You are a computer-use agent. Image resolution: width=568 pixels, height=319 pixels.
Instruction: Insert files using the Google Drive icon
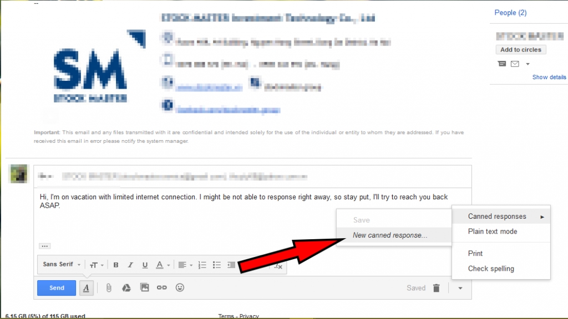pos(126,288)
